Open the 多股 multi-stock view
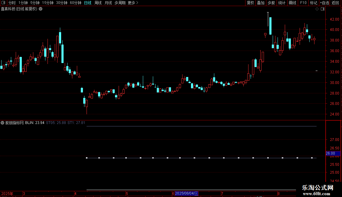 click(271, 3)
